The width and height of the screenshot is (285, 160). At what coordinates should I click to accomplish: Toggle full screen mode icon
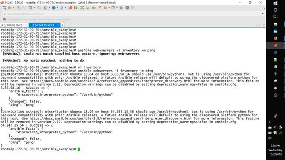[x=82, y=8]
